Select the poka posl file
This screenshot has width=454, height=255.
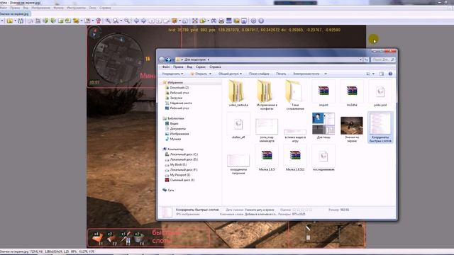pyautogui.click(x=380, y=94)
